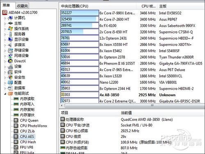Click the CPU Queen chip icon
This screenshot has width=205, height=154.
(x=16, y=120)
